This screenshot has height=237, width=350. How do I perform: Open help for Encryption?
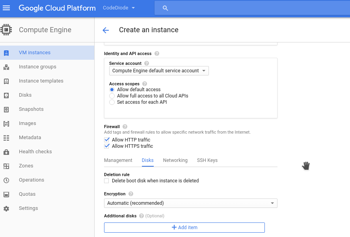point(131,194)
